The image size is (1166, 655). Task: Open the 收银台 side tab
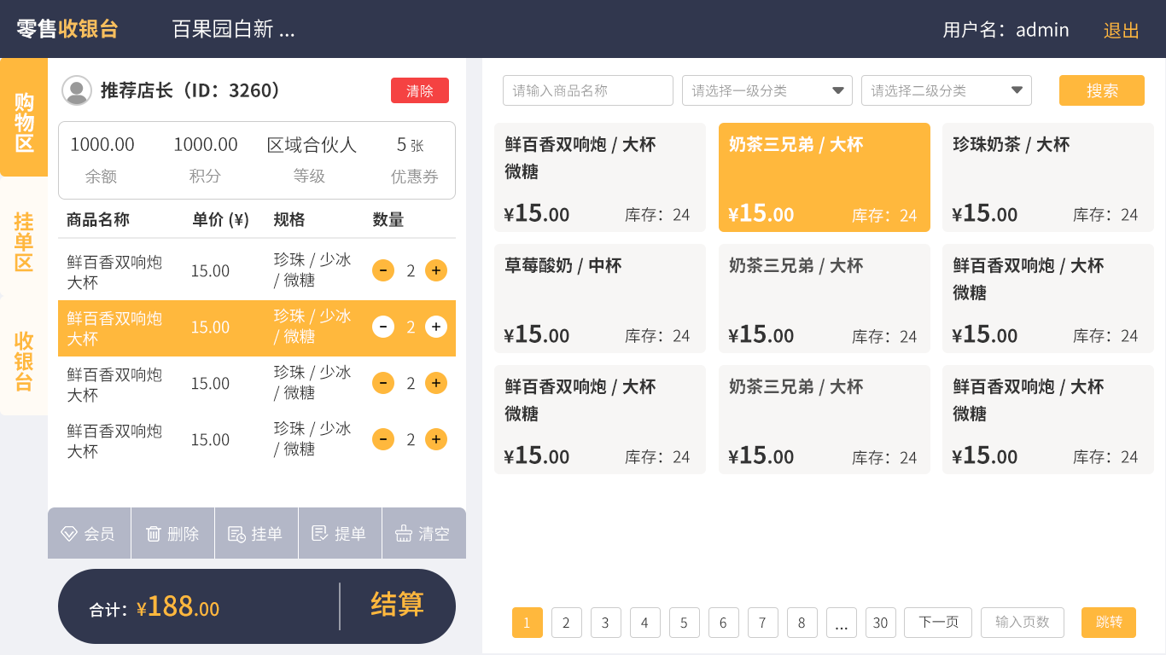click(24, 361)
